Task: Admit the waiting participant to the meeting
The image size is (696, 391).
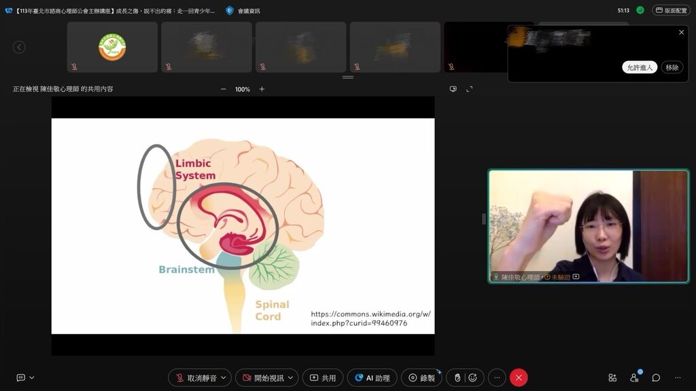Action: [x=640, y=67]
